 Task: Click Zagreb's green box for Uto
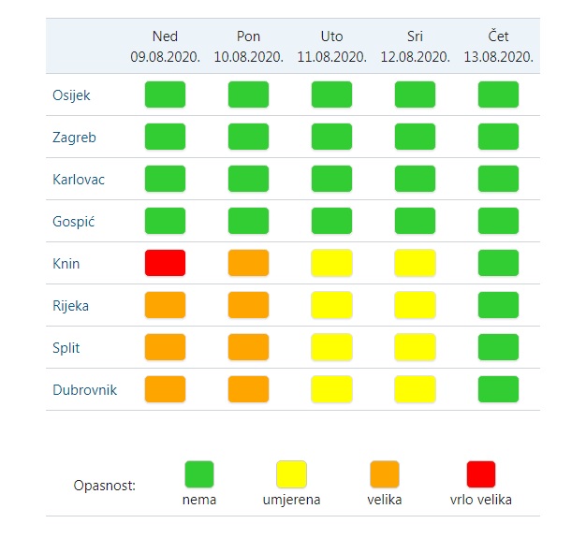(x=332, y=137)
